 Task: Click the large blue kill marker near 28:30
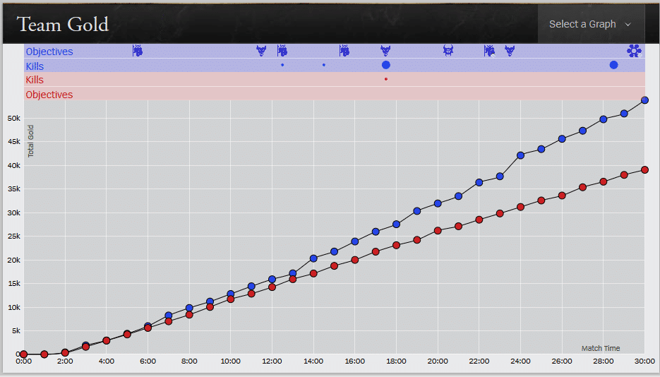613,65
